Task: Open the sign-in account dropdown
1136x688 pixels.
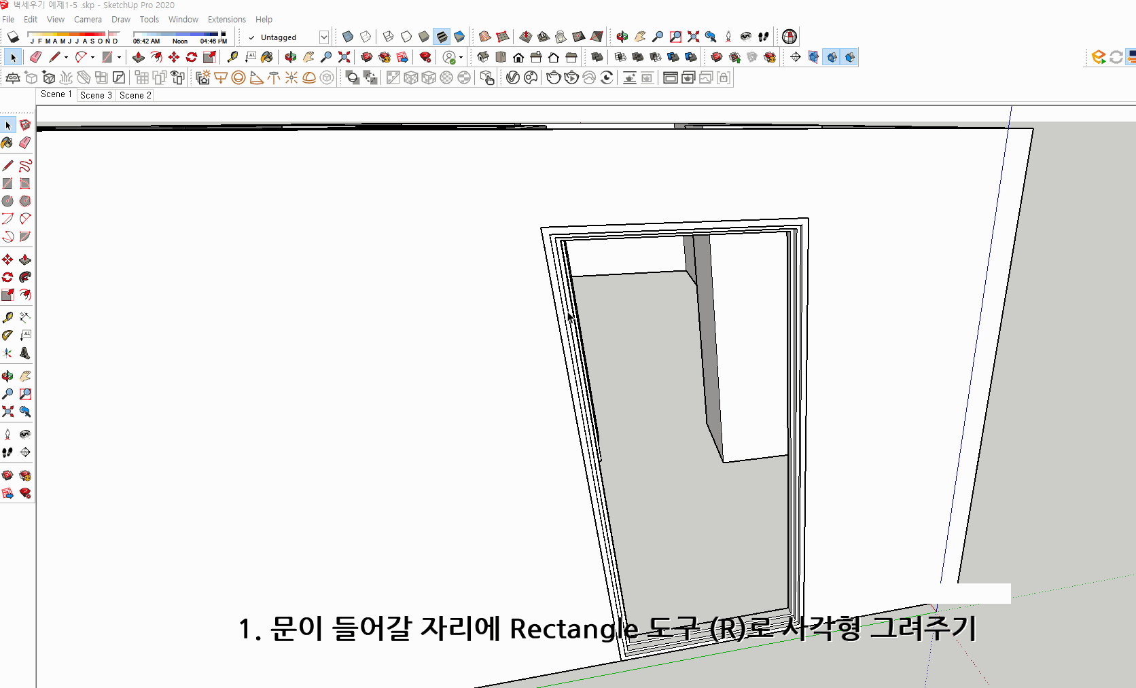Action: (x=459, y=57)
